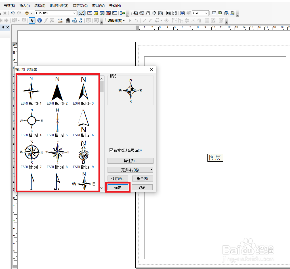290x269 pixels.
Task: Activate the Identify info tool
Action: pos(39,20)
